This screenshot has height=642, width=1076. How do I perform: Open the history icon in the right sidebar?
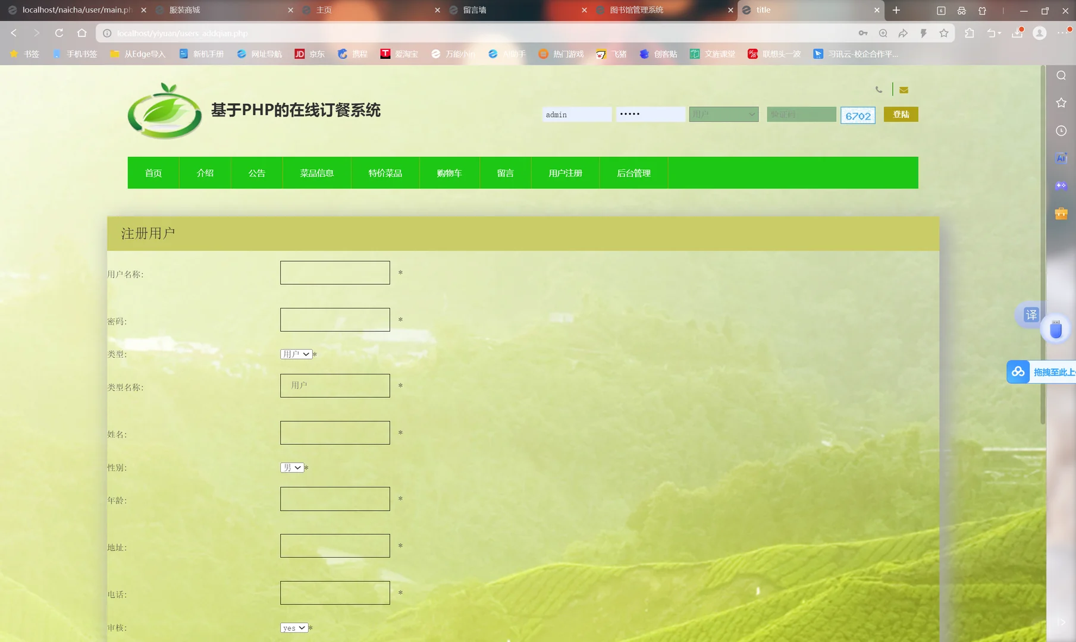click(1061, 130)
